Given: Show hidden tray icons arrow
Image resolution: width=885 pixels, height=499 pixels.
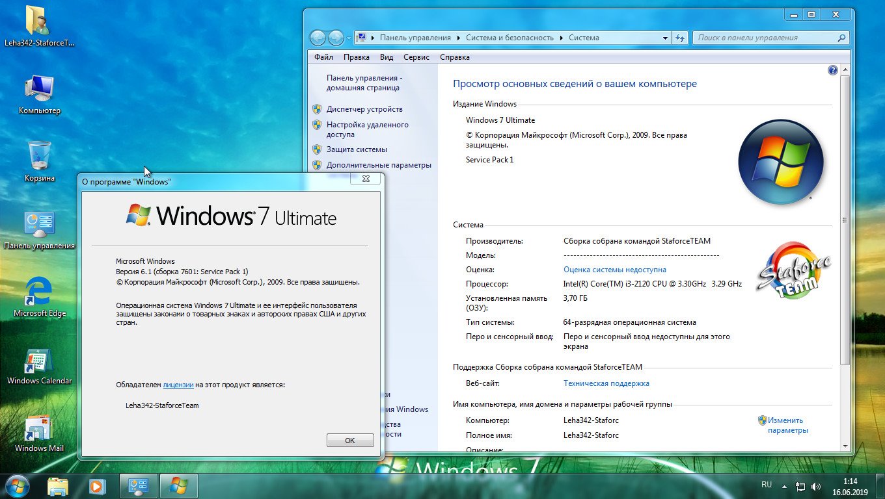Looking at the screenshot, I should (785, 486).
